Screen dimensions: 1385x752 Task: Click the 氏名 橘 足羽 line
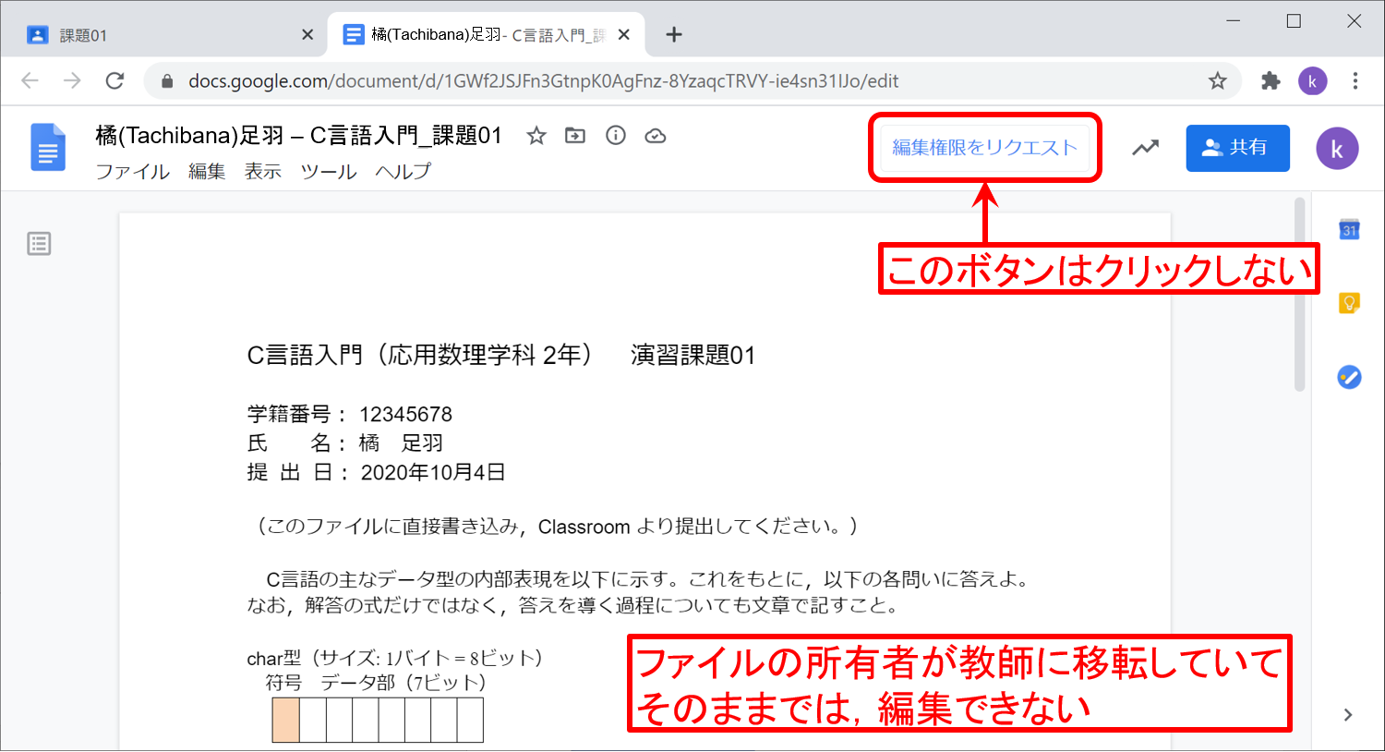[x=345, y=443]
